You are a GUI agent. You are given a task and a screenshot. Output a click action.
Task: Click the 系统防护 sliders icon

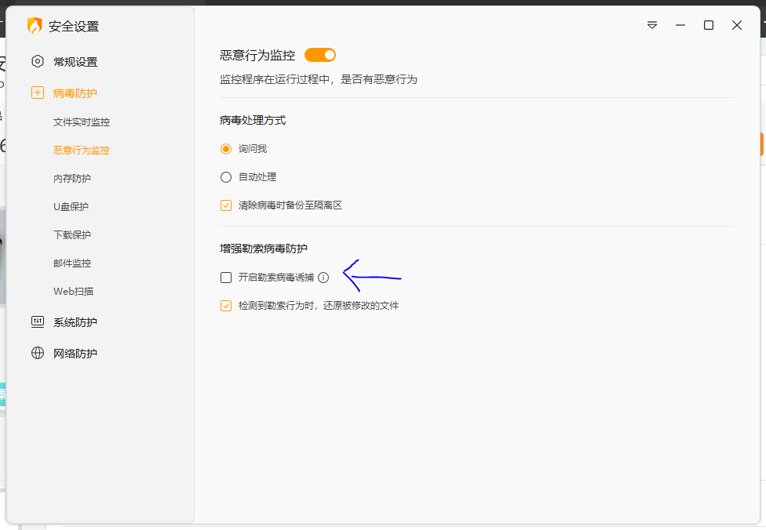(38, 322)
